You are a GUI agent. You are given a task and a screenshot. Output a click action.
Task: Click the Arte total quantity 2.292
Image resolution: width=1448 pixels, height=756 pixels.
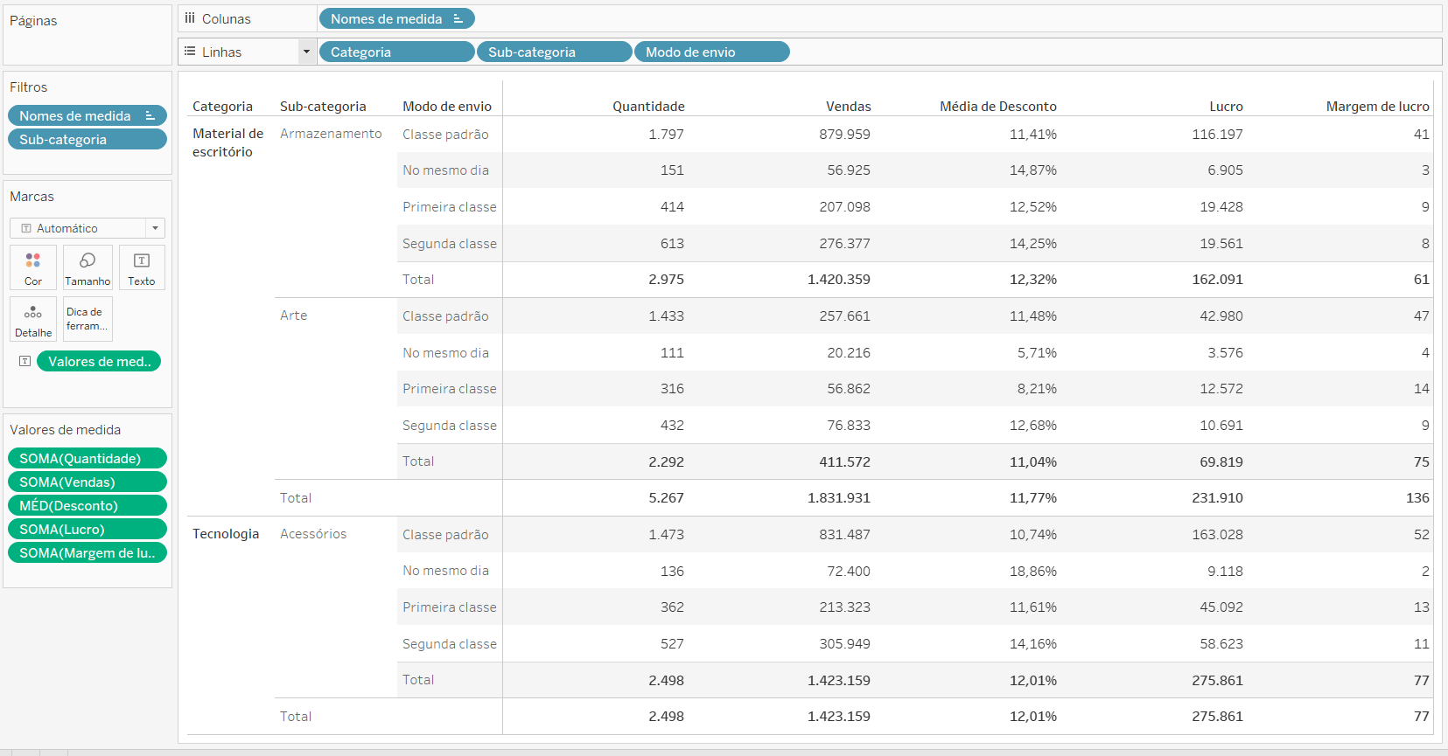(x=666, y=461)
